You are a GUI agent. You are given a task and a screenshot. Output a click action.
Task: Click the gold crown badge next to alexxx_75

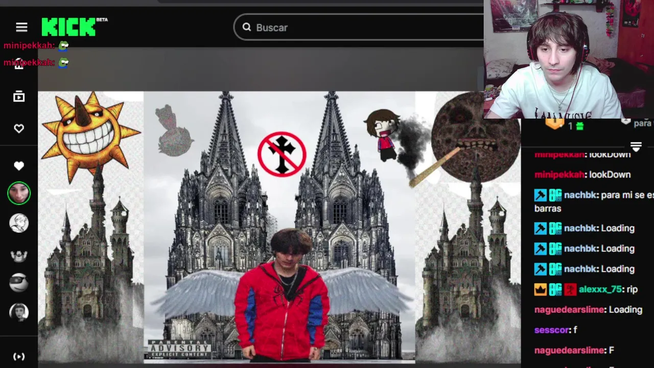tap(541, 289)
